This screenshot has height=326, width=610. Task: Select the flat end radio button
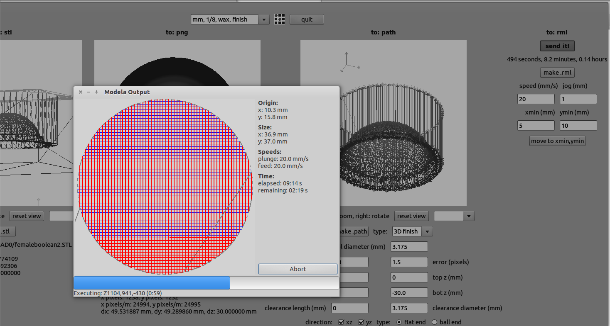[399, 322]
